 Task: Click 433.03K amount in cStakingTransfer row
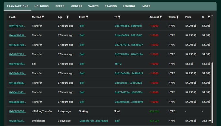pyautogui.click(x=154, y=111)
